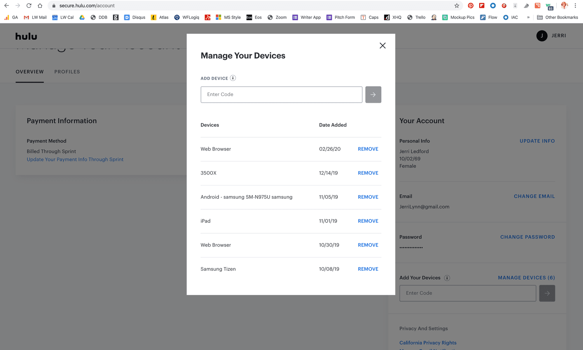Go to browser home page
Viewport: 583px width, 350px height.
pos(40,6)
